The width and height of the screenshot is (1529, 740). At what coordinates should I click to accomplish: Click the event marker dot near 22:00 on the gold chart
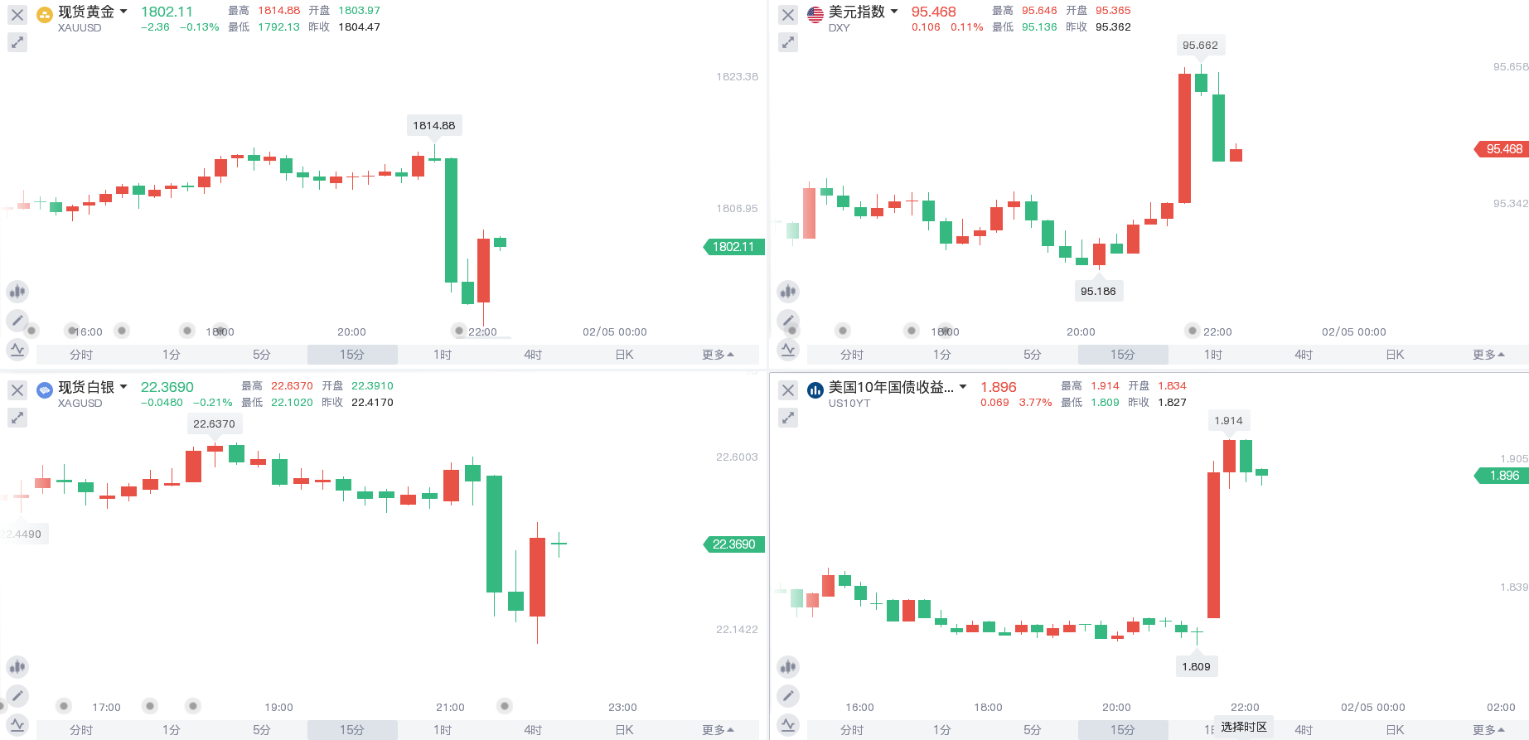(x=459, y=331)
